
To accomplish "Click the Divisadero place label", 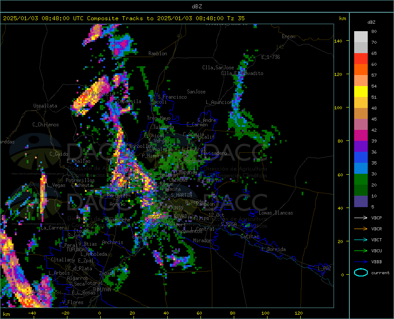I will pyautogui.click(x=214, y=153).
